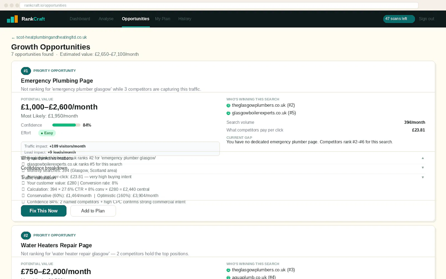Tick bullet box next to 'Your customer value: £280'
446x279 pixels.
tap(23, 183)
